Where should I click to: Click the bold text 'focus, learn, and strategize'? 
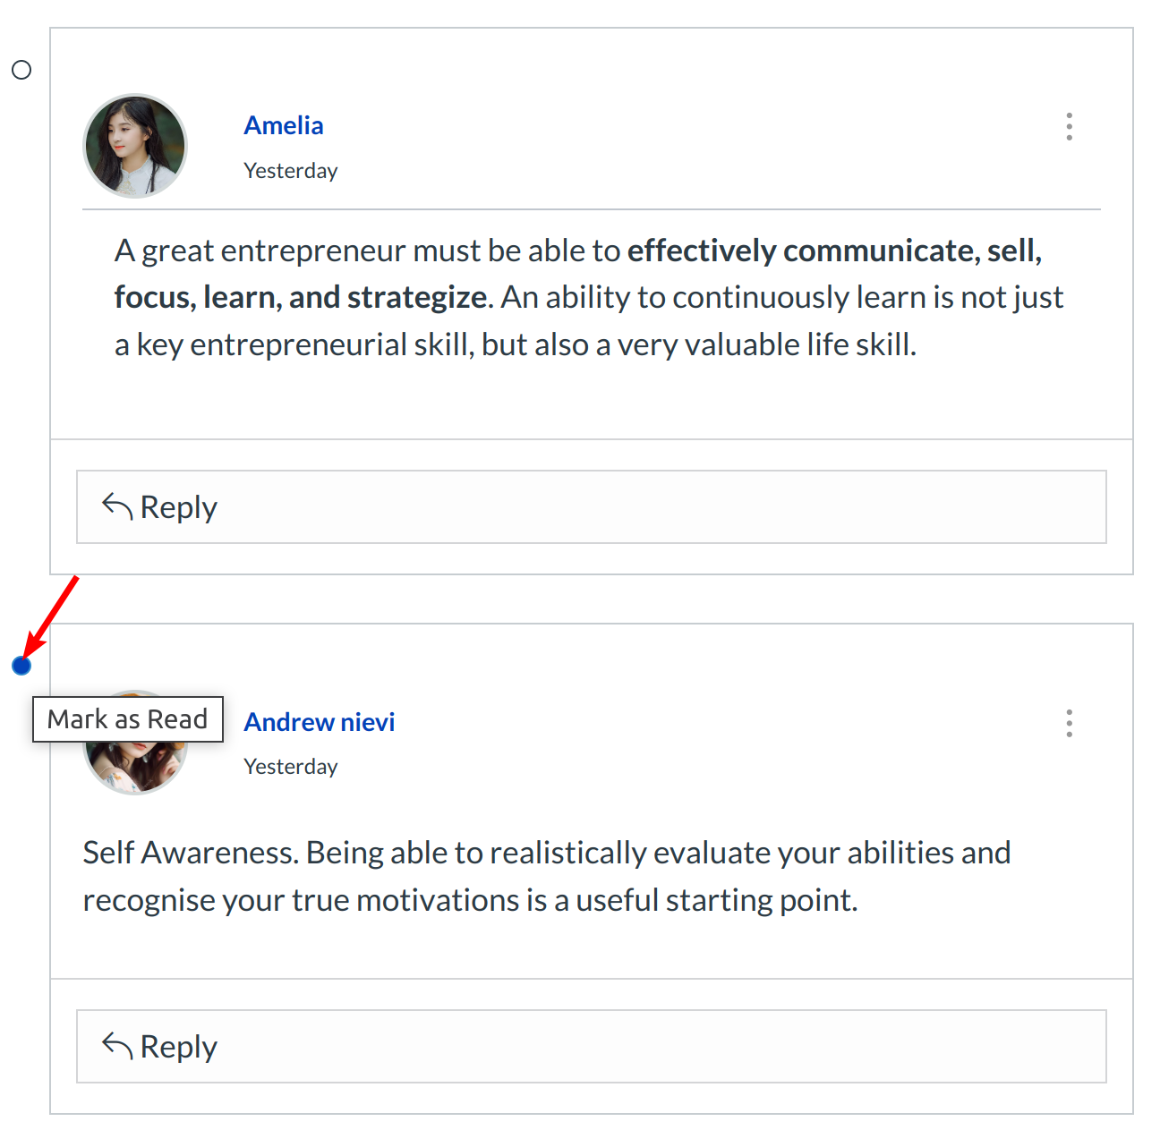tap(301, 297)
